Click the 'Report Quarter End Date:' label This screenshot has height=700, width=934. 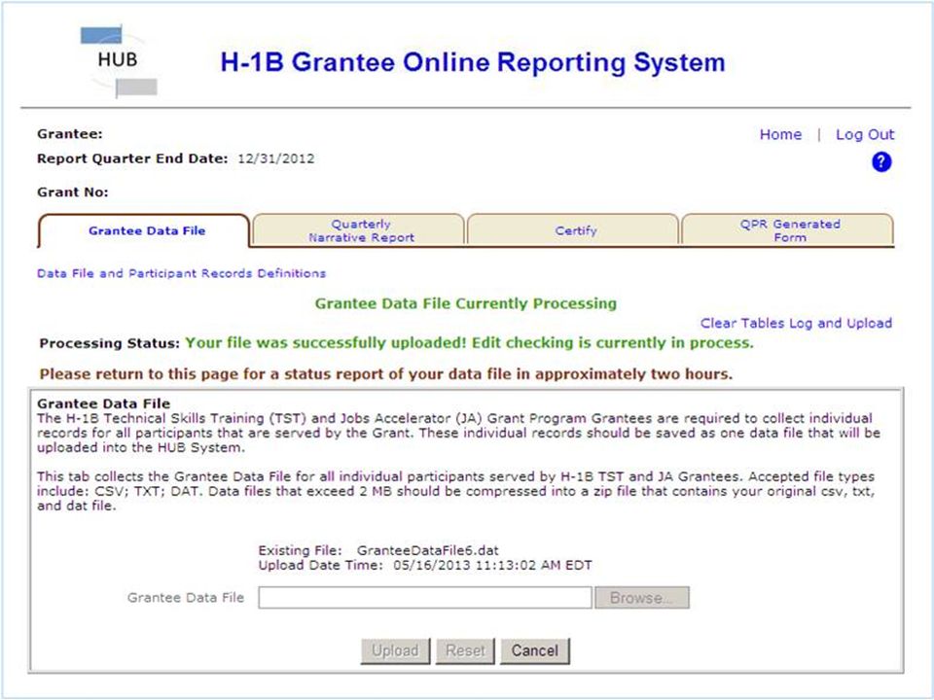pos(132,158)
